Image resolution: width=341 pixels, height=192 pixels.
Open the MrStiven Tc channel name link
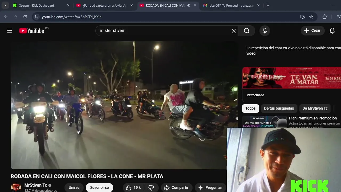point(36,185)
